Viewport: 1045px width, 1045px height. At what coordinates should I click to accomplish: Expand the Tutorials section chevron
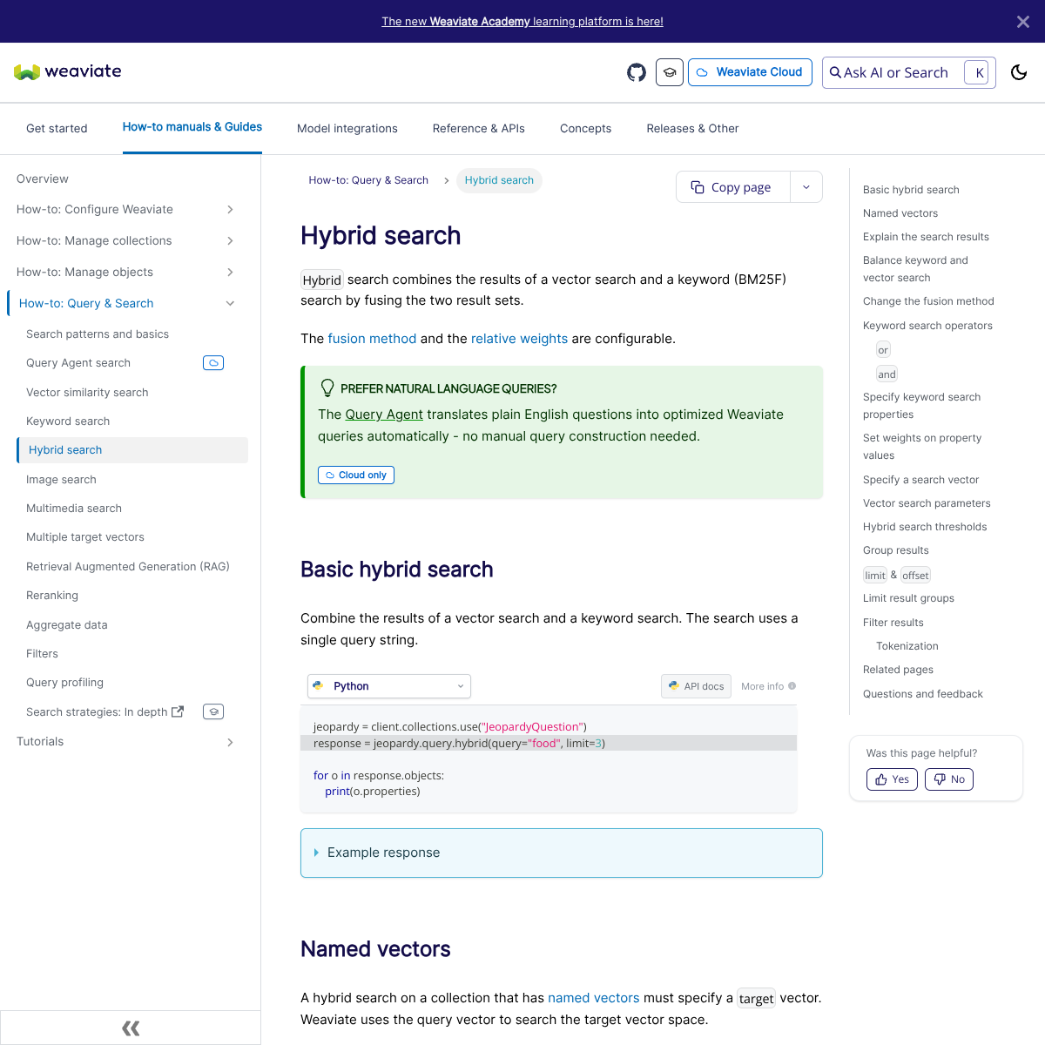230,742
